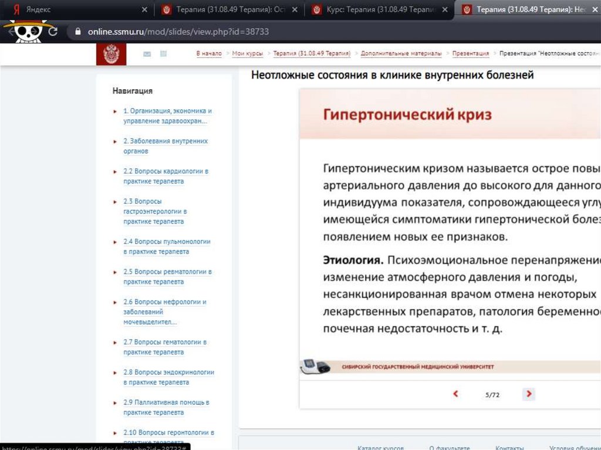Image resolution: width=601 pixels, height=450 pixels.
Task: Click the padlock site security icon
Action: point(78,32)
